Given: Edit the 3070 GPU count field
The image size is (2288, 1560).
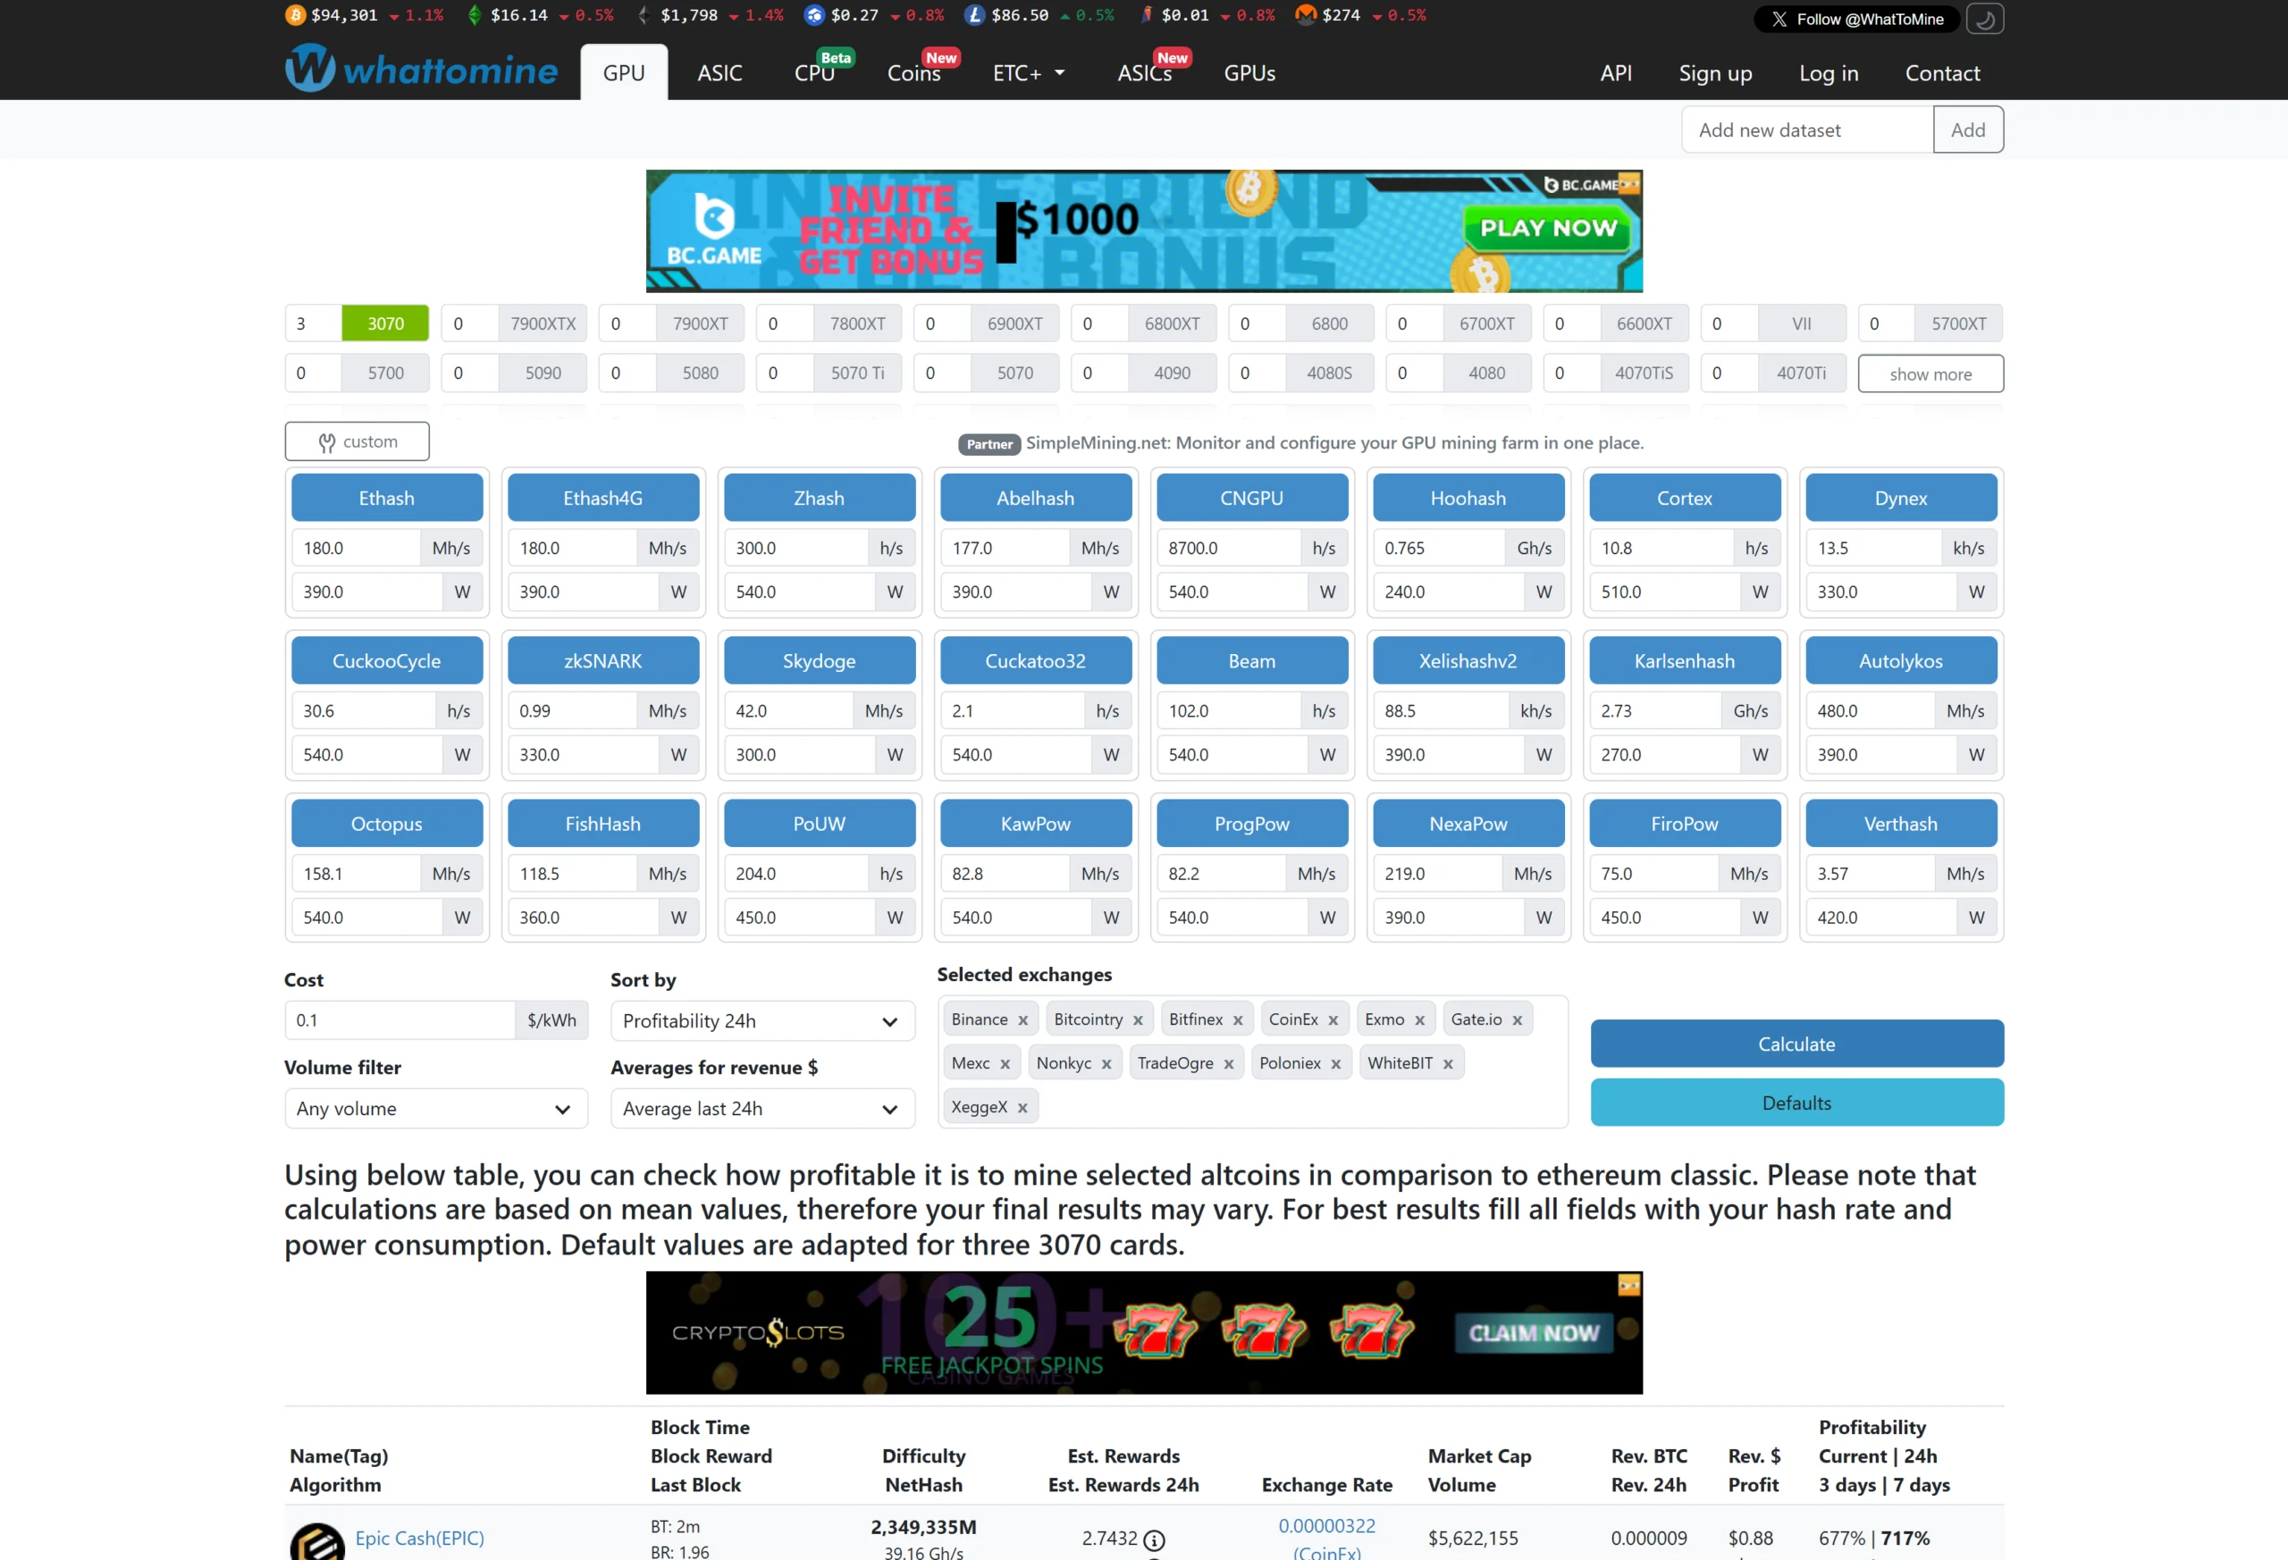Looking at the screenshot, I should pos(313,323).
